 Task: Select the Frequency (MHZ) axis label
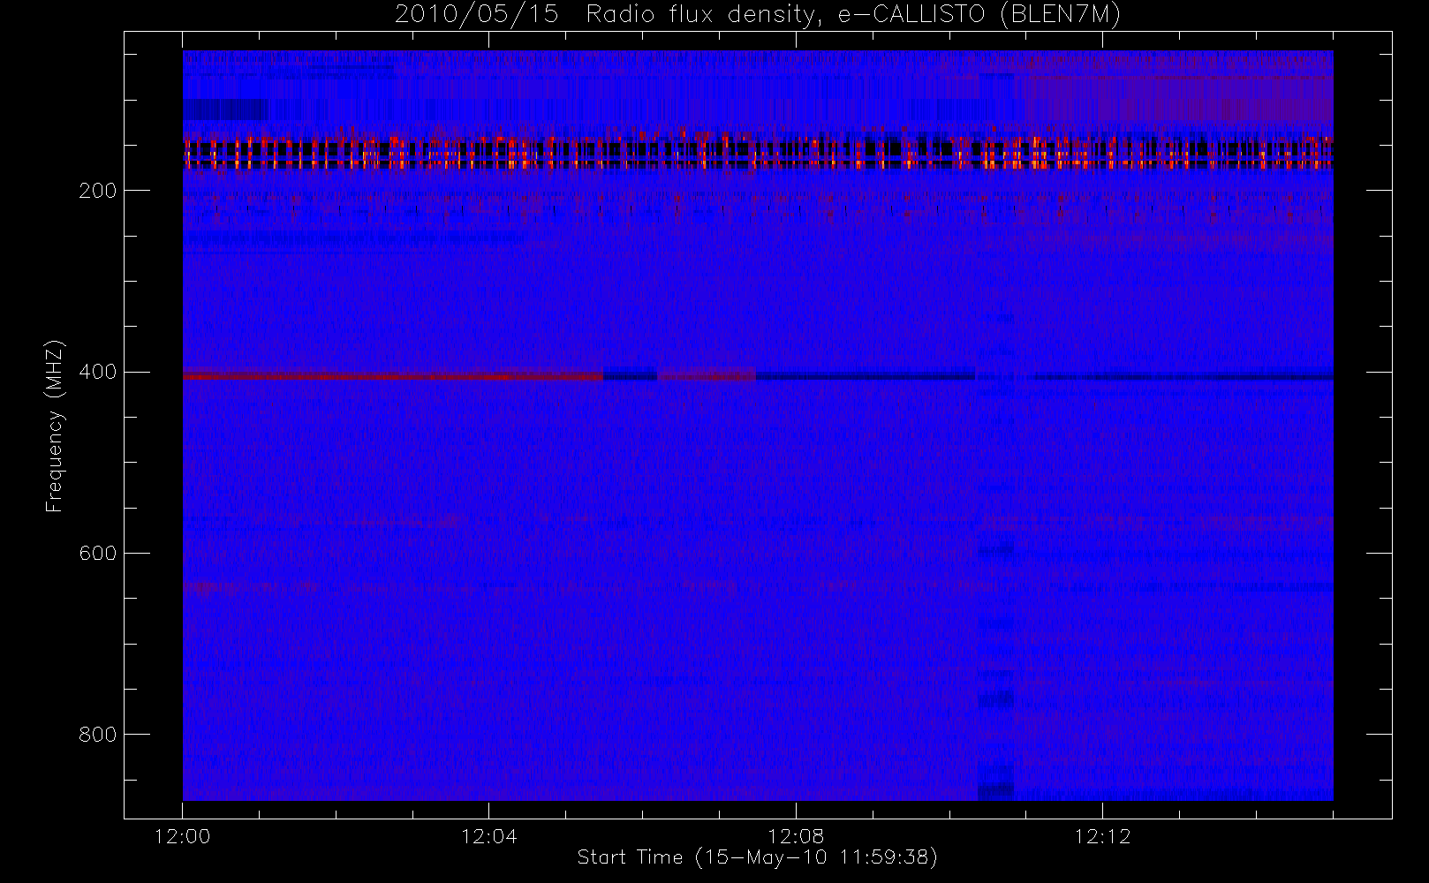click(x=55, y=426)
